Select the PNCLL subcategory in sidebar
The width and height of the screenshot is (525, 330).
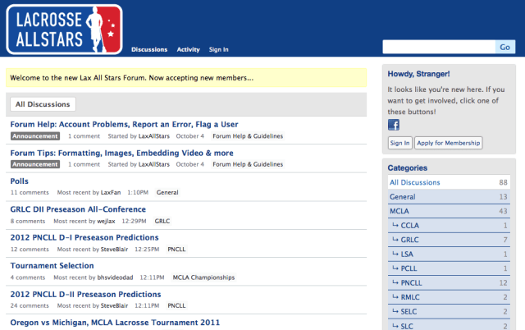point(449,282)
